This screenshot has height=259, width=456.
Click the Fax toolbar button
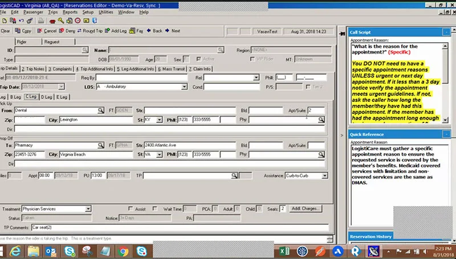136,31
